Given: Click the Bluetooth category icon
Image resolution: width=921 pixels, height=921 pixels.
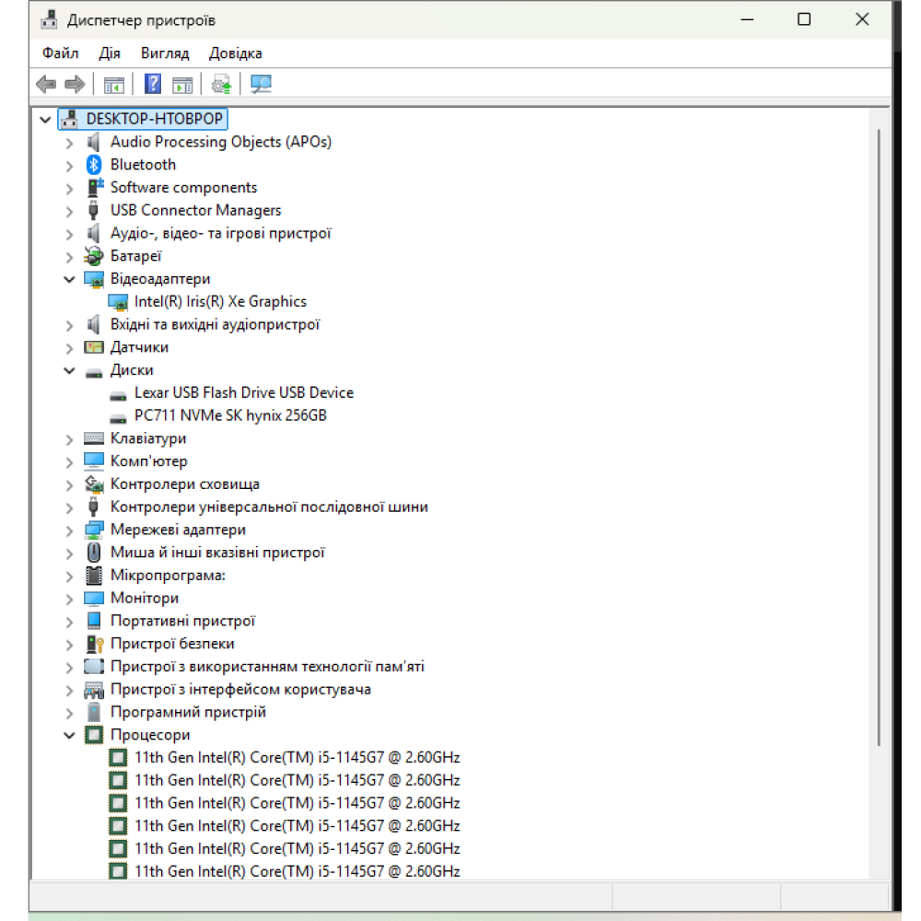Looking at the screenshot, I should [x=94, y=165].
